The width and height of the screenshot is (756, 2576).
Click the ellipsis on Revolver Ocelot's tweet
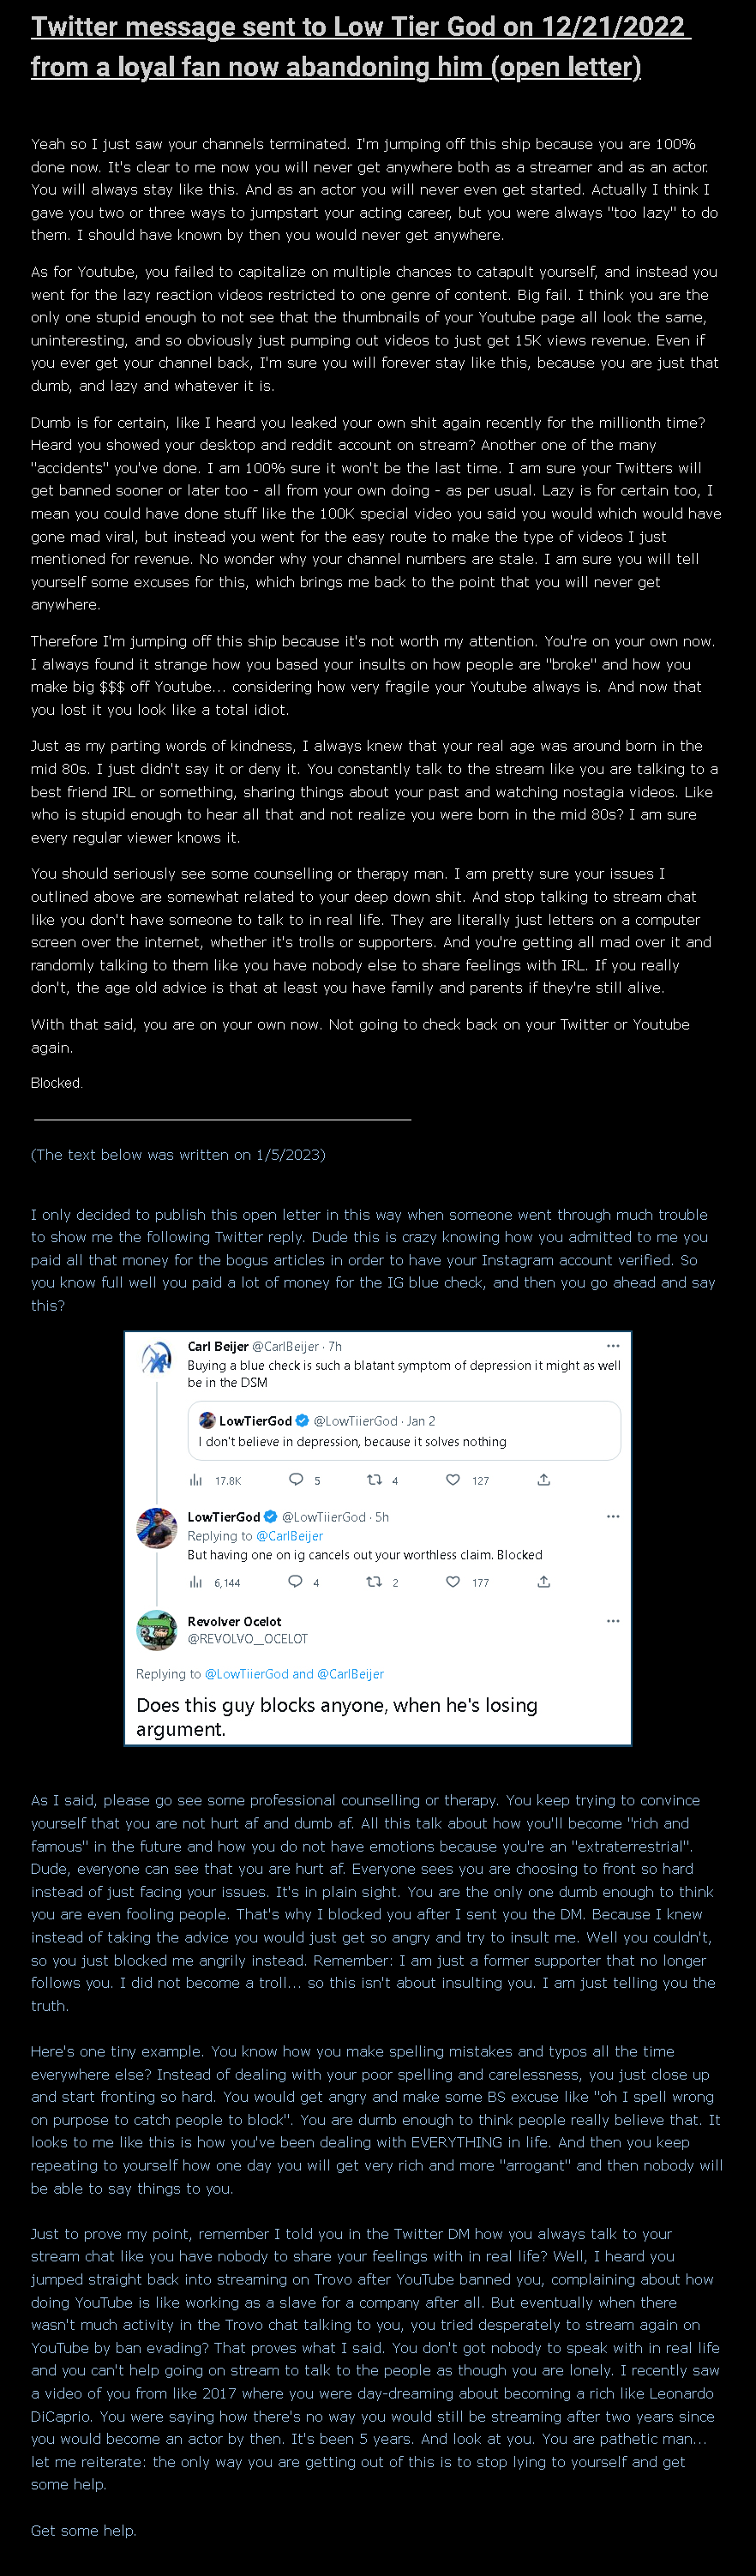[x=613, y=1621]
